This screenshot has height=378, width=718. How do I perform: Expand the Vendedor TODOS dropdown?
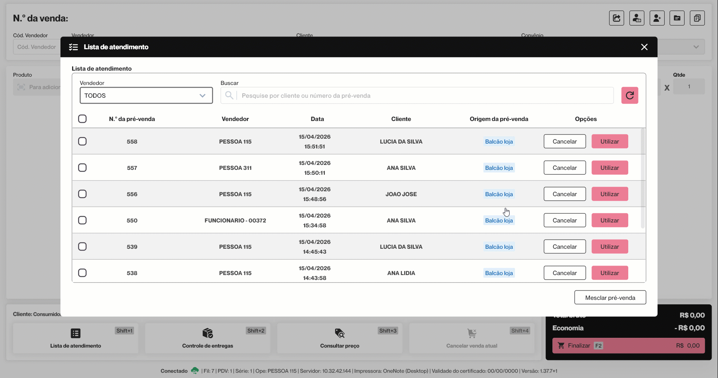click(x=146, y=95)
